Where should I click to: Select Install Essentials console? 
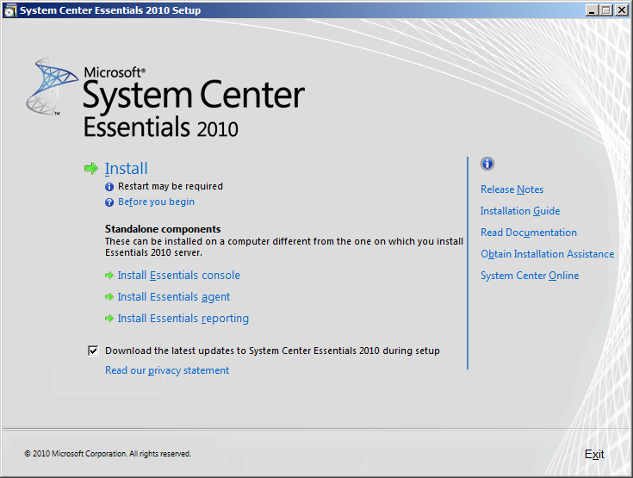click(x=178, y=276)
